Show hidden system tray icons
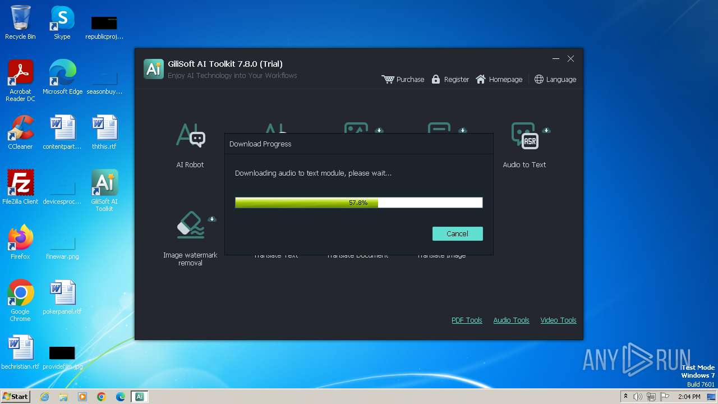The height and width of the screenshot is (404, 718). click(625, 397)
